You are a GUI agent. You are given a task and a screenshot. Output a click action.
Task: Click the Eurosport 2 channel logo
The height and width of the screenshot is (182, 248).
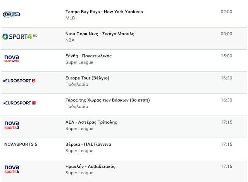(x=19, y=81)
